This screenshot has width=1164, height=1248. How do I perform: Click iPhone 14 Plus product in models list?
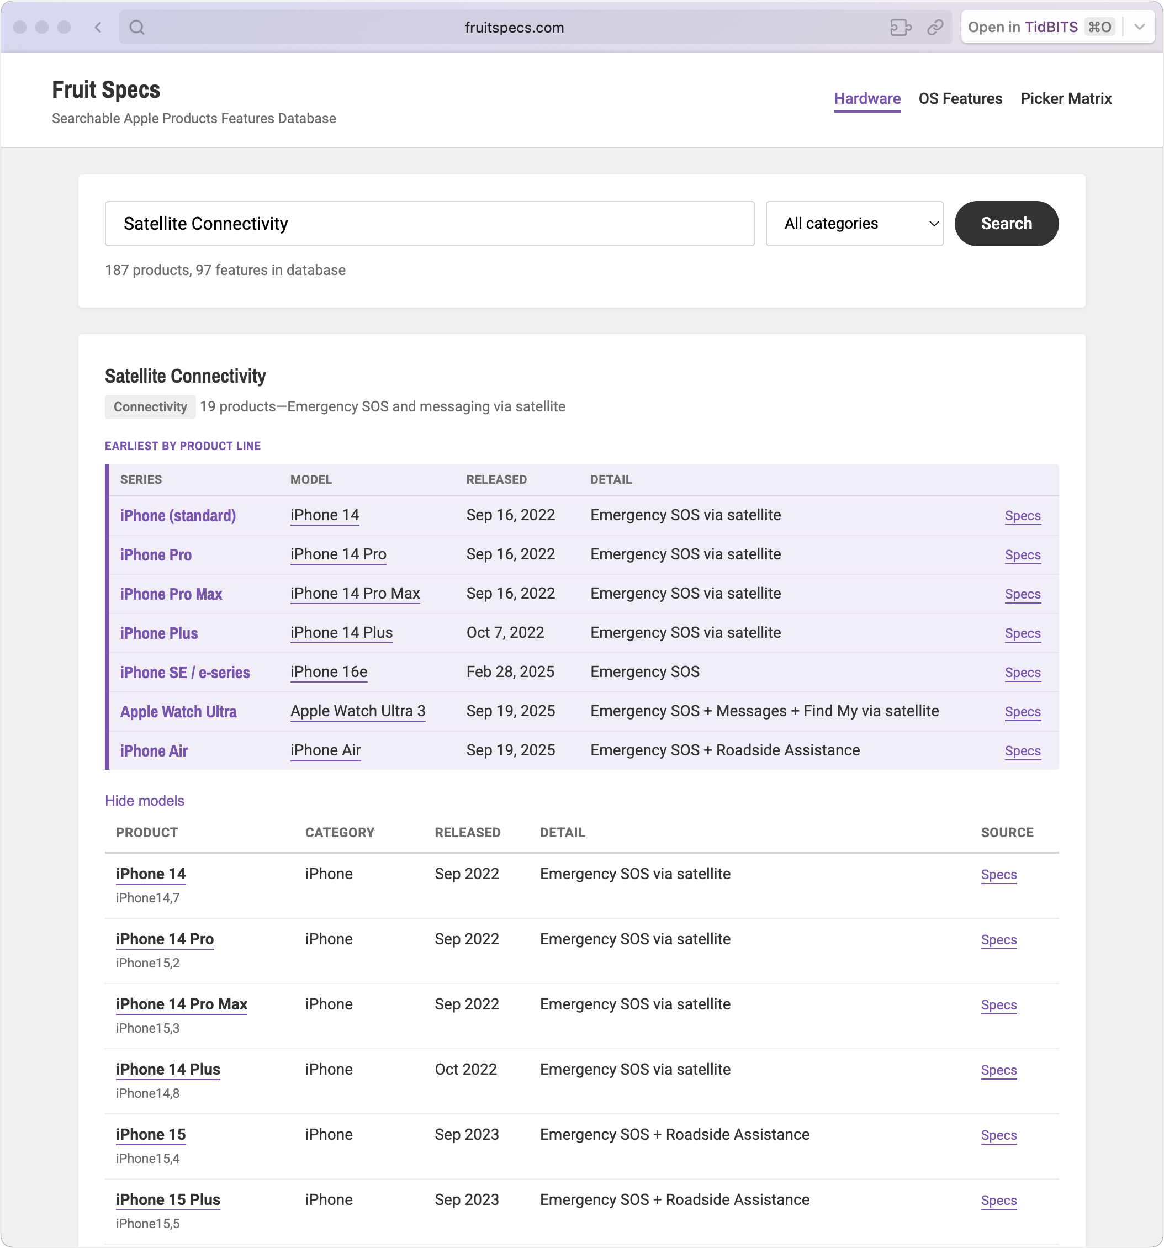168,1070
